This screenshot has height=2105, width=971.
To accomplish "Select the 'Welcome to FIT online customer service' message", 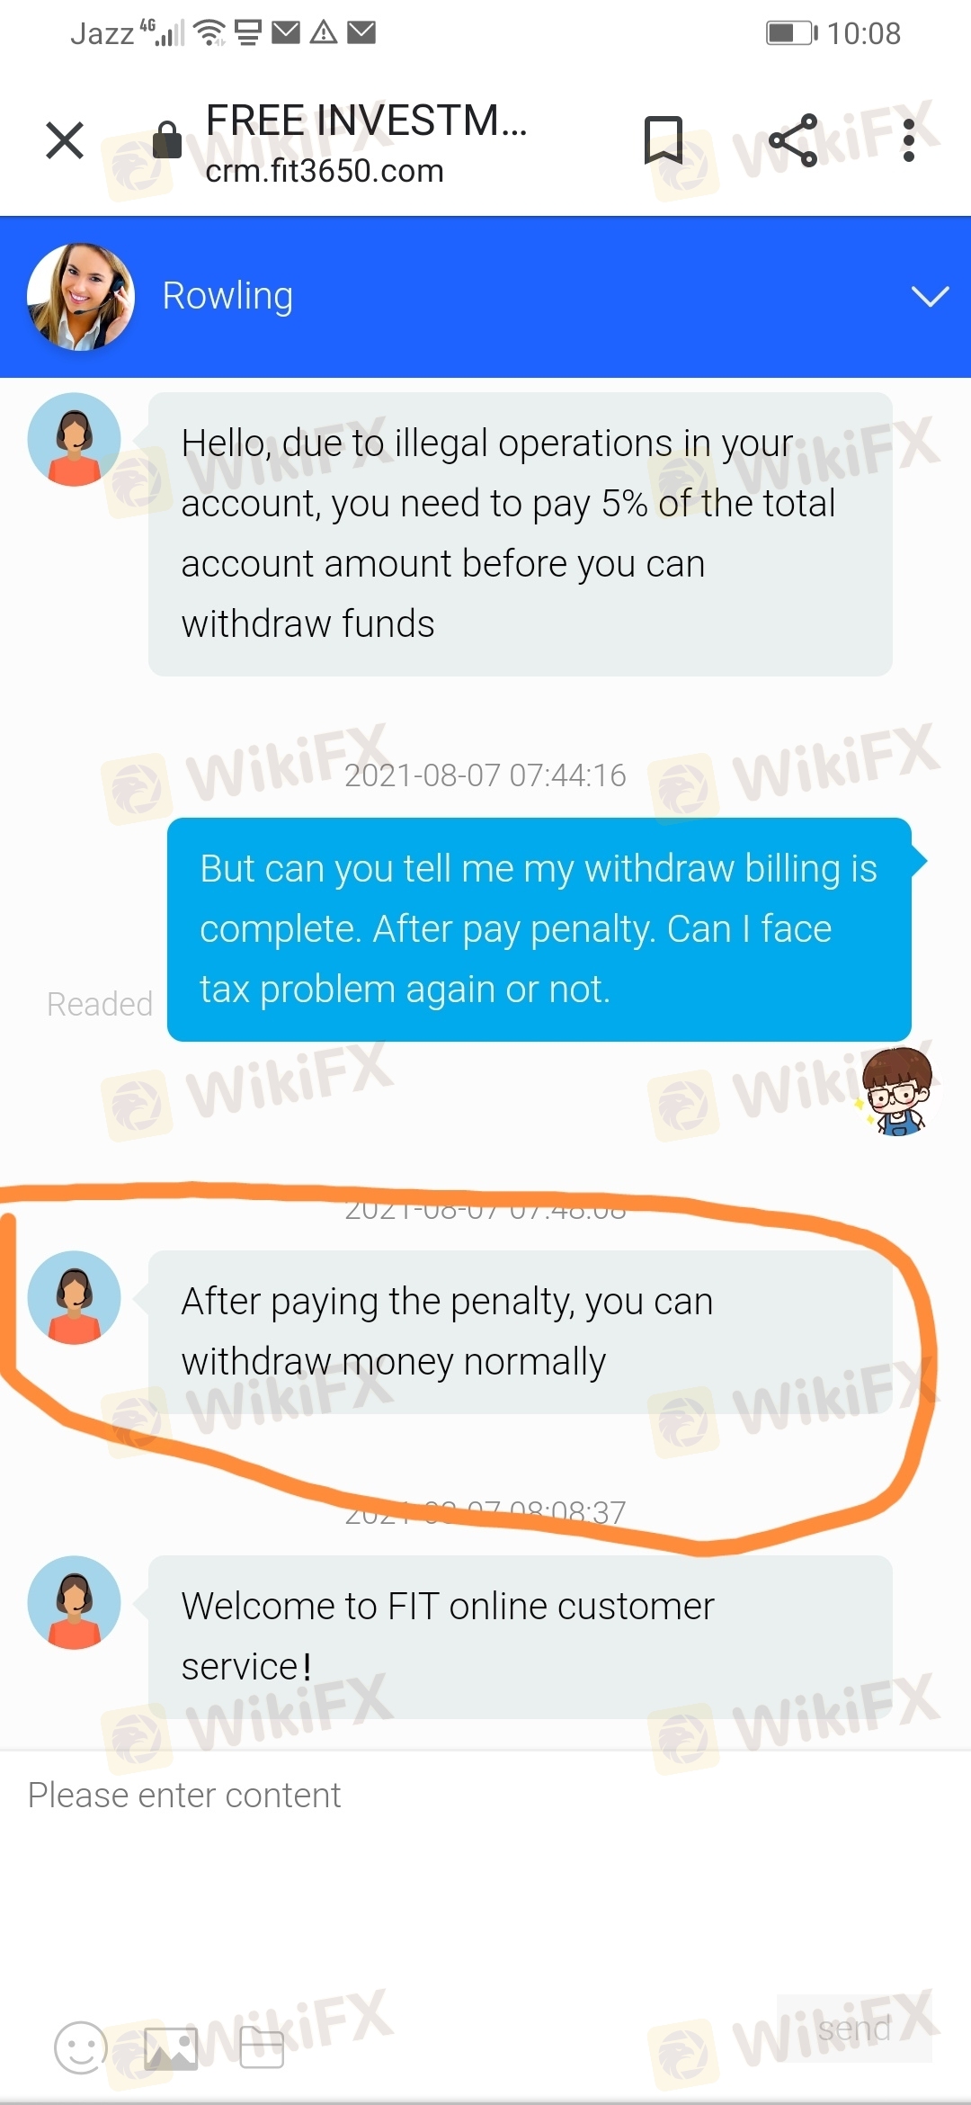I will click(521, 1637).
